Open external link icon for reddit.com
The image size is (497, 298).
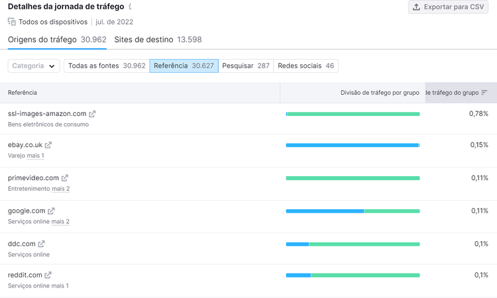pyautogui.click(x=48, y=275)
